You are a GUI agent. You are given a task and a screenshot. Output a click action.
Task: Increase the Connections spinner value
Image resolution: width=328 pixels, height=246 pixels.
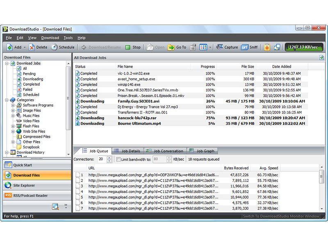(109, 157)
